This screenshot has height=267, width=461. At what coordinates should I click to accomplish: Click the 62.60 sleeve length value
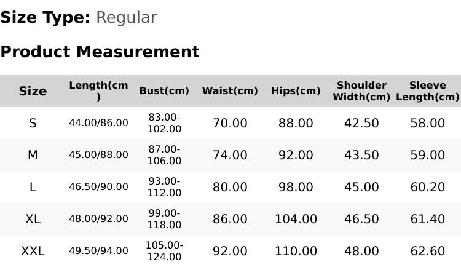(x=427, y=252)
